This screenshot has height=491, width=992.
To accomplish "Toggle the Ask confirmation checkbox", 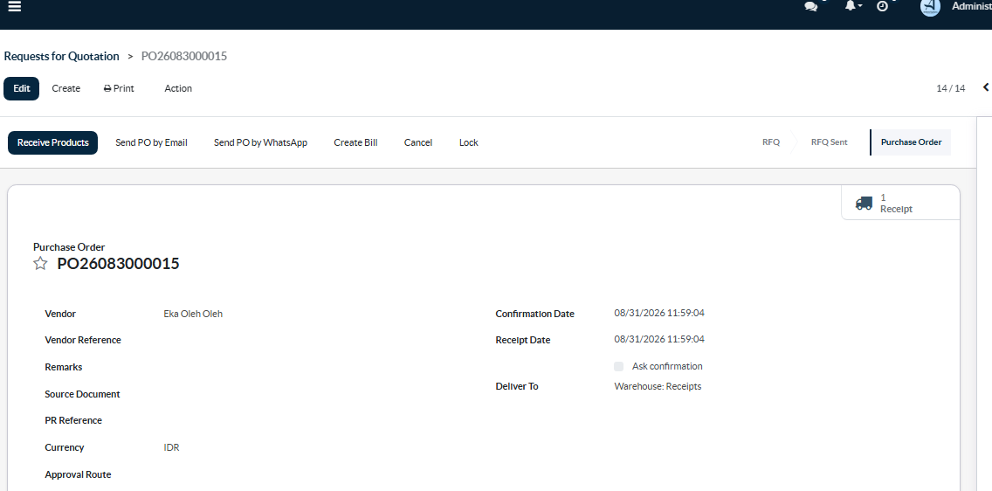I will pyautogui.click(x=619, y=366).
